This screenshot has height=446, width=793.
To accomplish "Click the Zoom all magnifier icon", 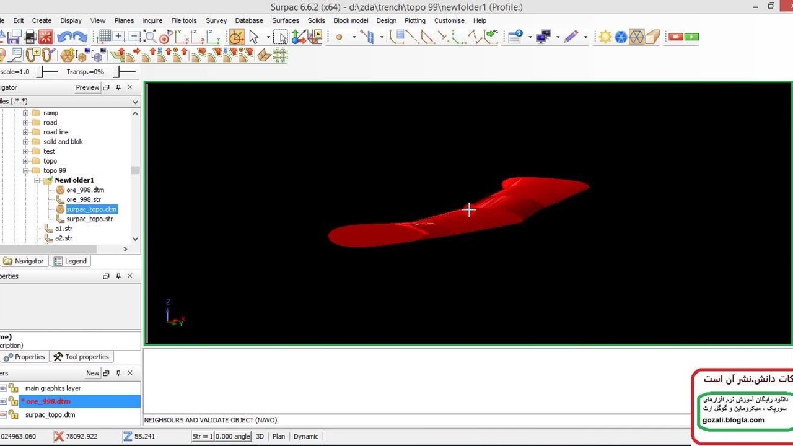I will pyautogui.click(x=150, y=37).
